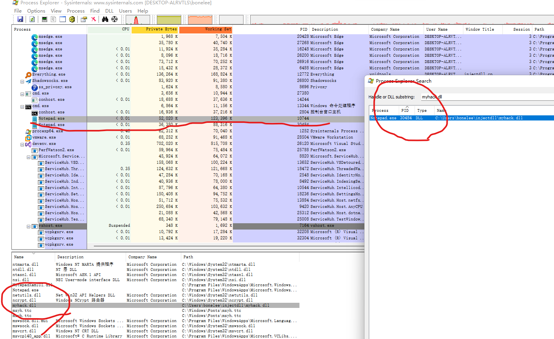Select the conhost.exe row with PID 14244
The height and width of the screenshot is (339, 554).
188,100
